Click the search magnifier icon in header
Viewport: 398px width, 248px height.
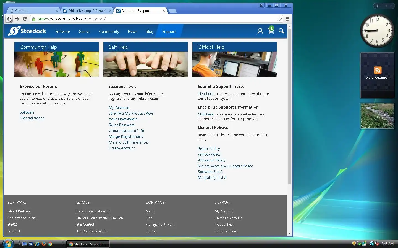281,31
